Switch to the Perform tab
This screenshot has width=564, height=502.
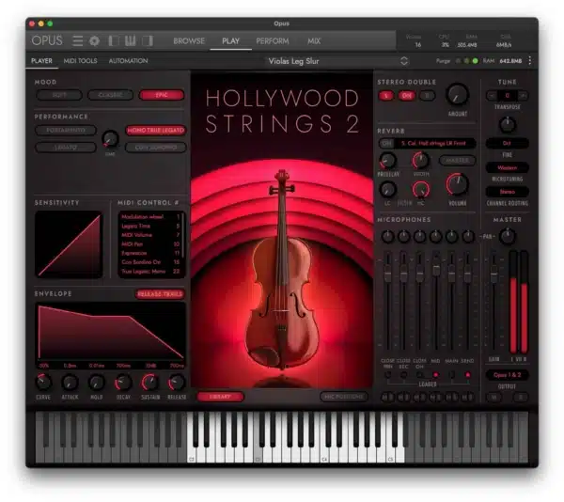[x=273, y=41]
